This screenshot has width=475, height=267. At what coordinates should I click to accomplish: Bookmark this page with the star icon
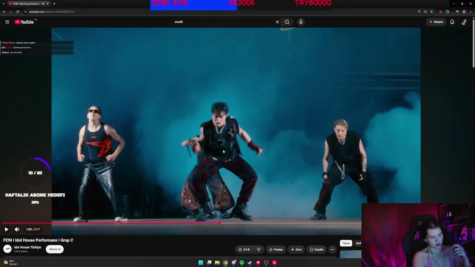coord(431,11)
